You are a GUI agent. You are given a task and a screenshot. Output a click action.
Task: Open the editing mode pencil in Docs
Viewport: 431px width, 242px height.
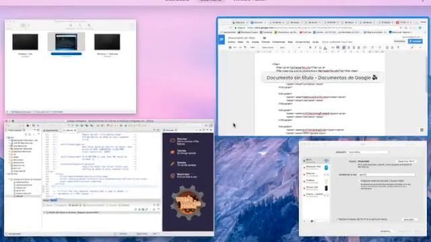click(x=412, y=48)
